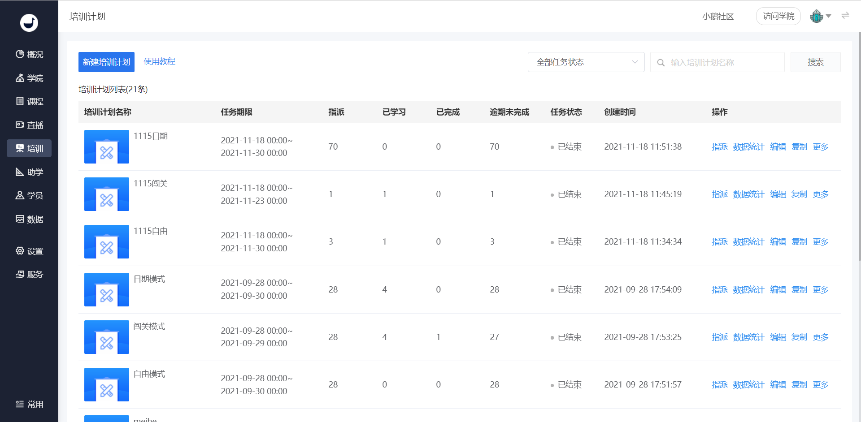Screen dimensions: 861x422
Task: Open 数据统计 for 1115自由 plan
Action: (748, 241)
